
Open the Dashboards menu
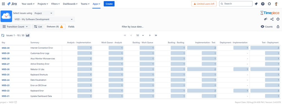70,4
